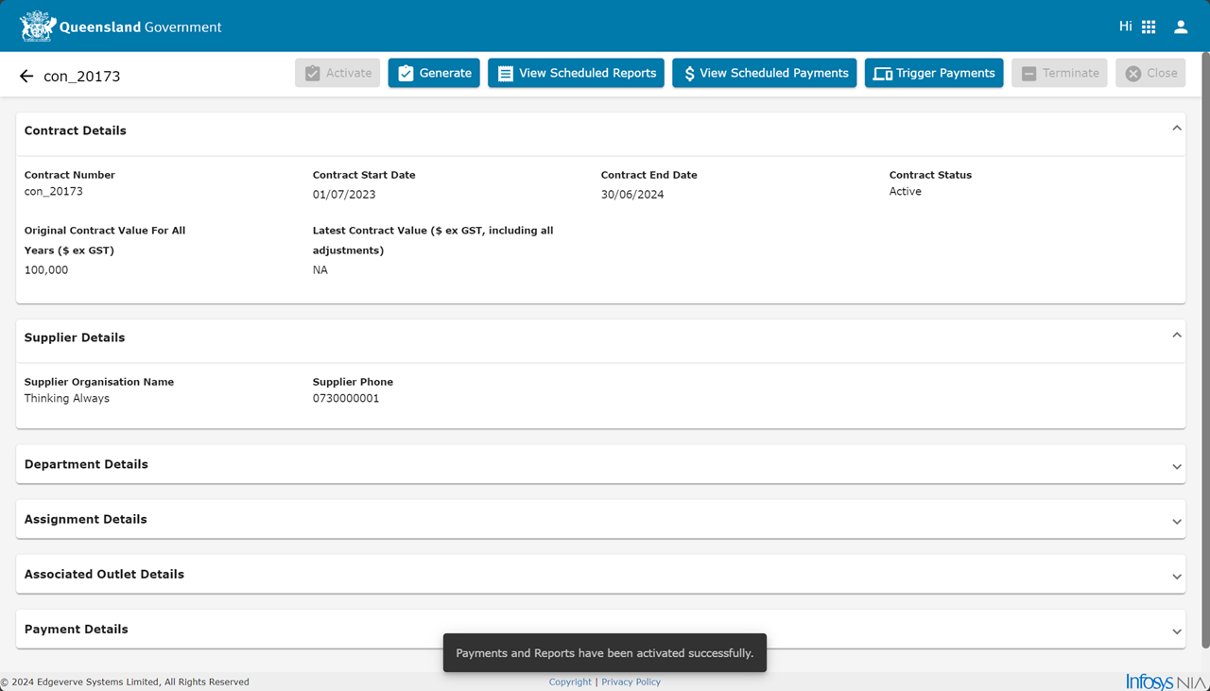
Task: Click the success notification toast message
Action: tap(605, 653)
